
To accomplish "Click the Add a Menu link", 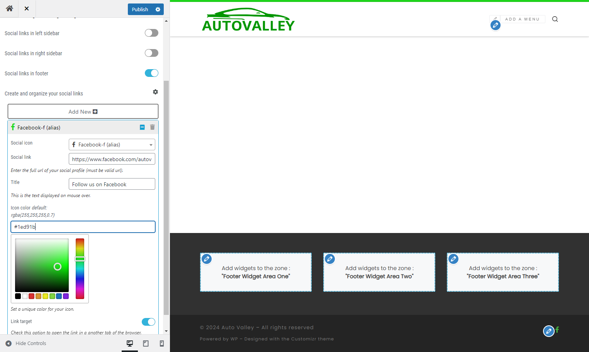I will pyautogui.click(x=522, y=19).
